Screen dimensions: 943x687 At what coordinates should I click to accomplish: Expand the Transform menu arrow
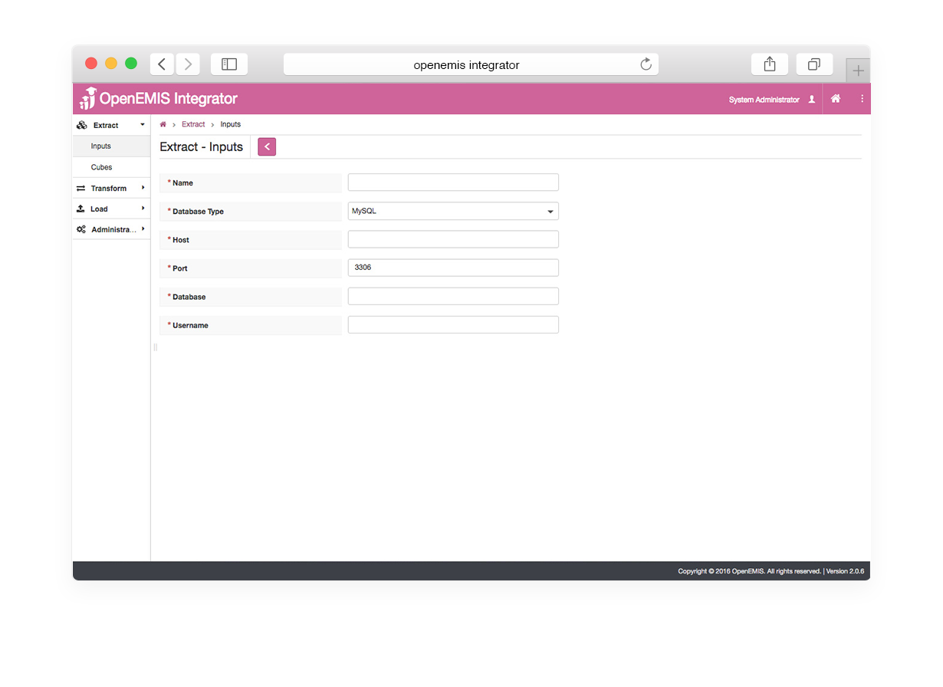point(143,188)
